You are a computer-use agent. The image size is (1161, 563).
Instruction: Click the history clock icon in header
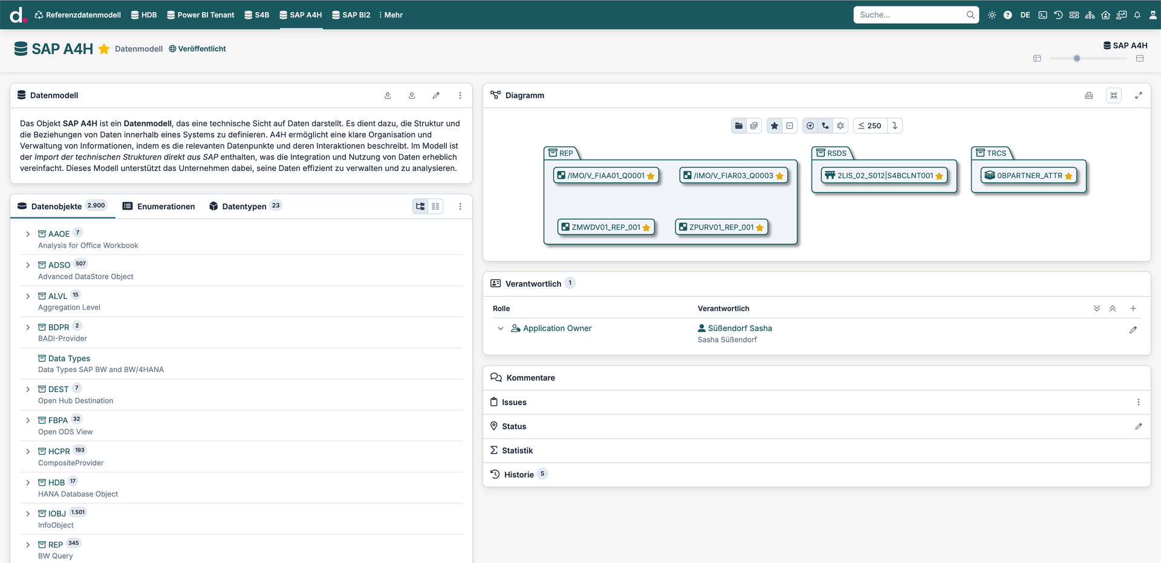point(1058,15)
